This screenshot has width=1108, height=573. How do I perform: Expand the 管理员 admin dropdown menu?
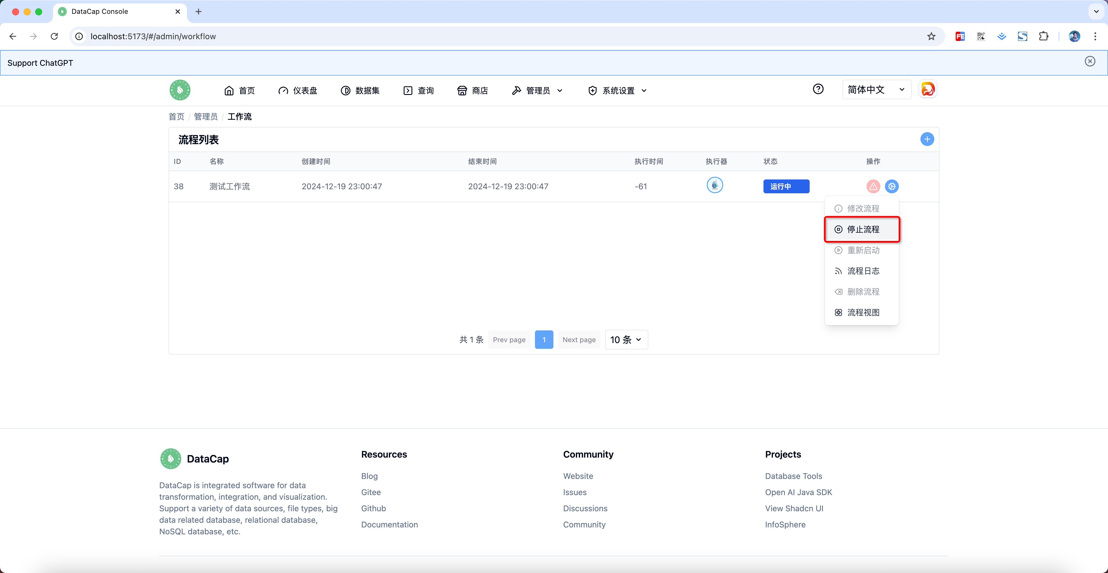pos(537,90)
